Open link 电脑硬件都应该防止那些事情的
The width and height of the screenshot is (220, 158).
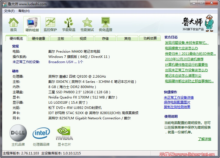[189, 81]
